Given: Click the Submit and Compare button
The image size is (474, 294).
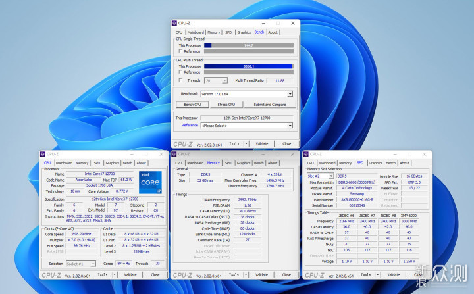Looking at the screenshot, I should (x=270, y=104).
